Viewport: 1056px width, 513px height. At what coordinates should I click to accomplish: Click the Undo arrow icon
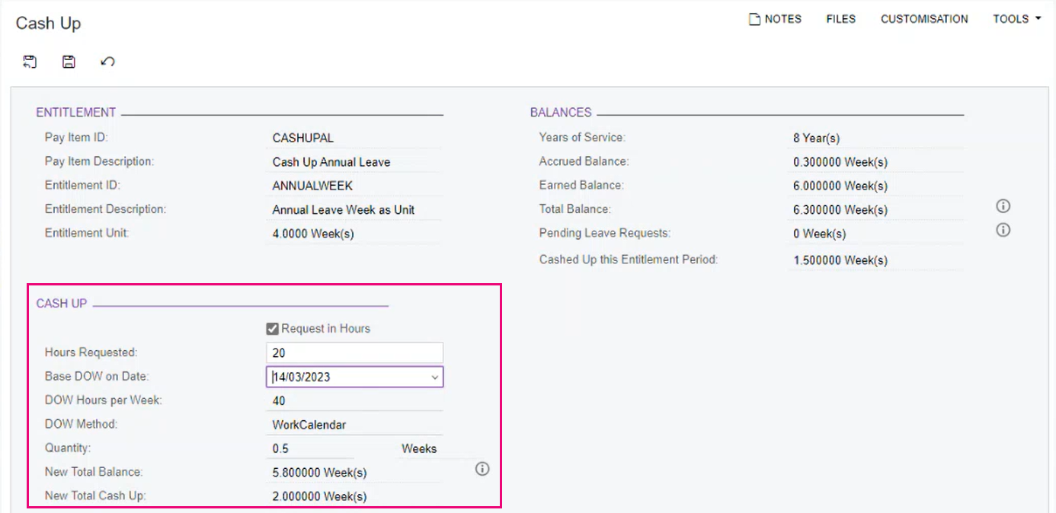coord(107,62)
